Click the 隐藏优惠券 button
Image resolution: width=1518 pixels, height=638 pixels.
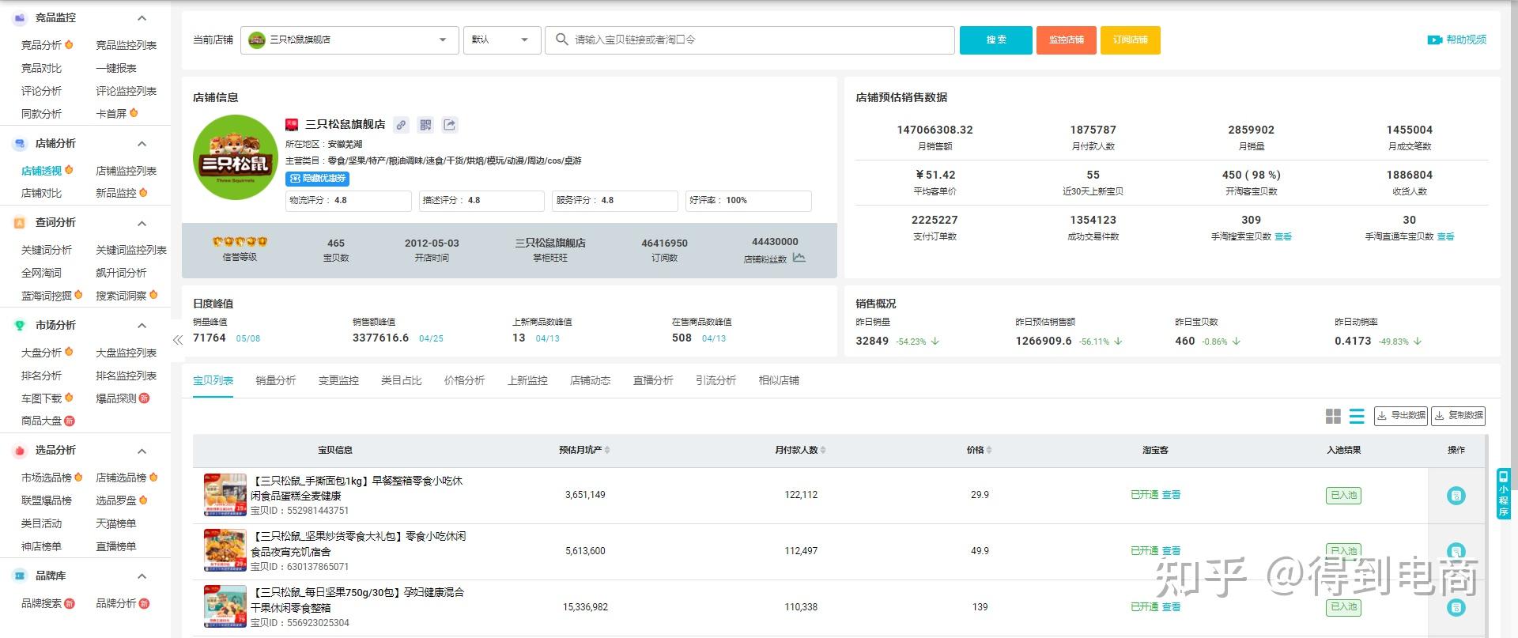click(317, 179)
